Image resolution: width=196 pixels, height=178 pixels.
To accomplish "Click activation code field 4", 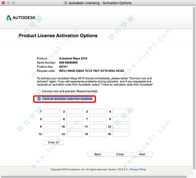I will [x=121, y=111].
